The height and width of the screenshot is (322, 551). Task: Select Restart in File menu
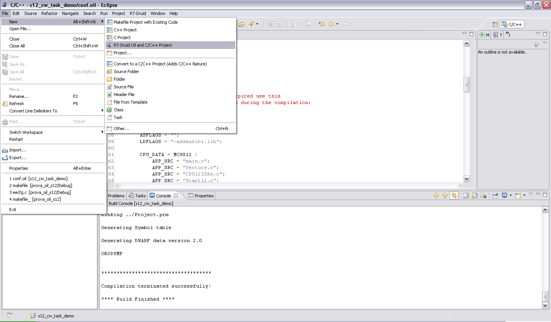coord(53,139)
